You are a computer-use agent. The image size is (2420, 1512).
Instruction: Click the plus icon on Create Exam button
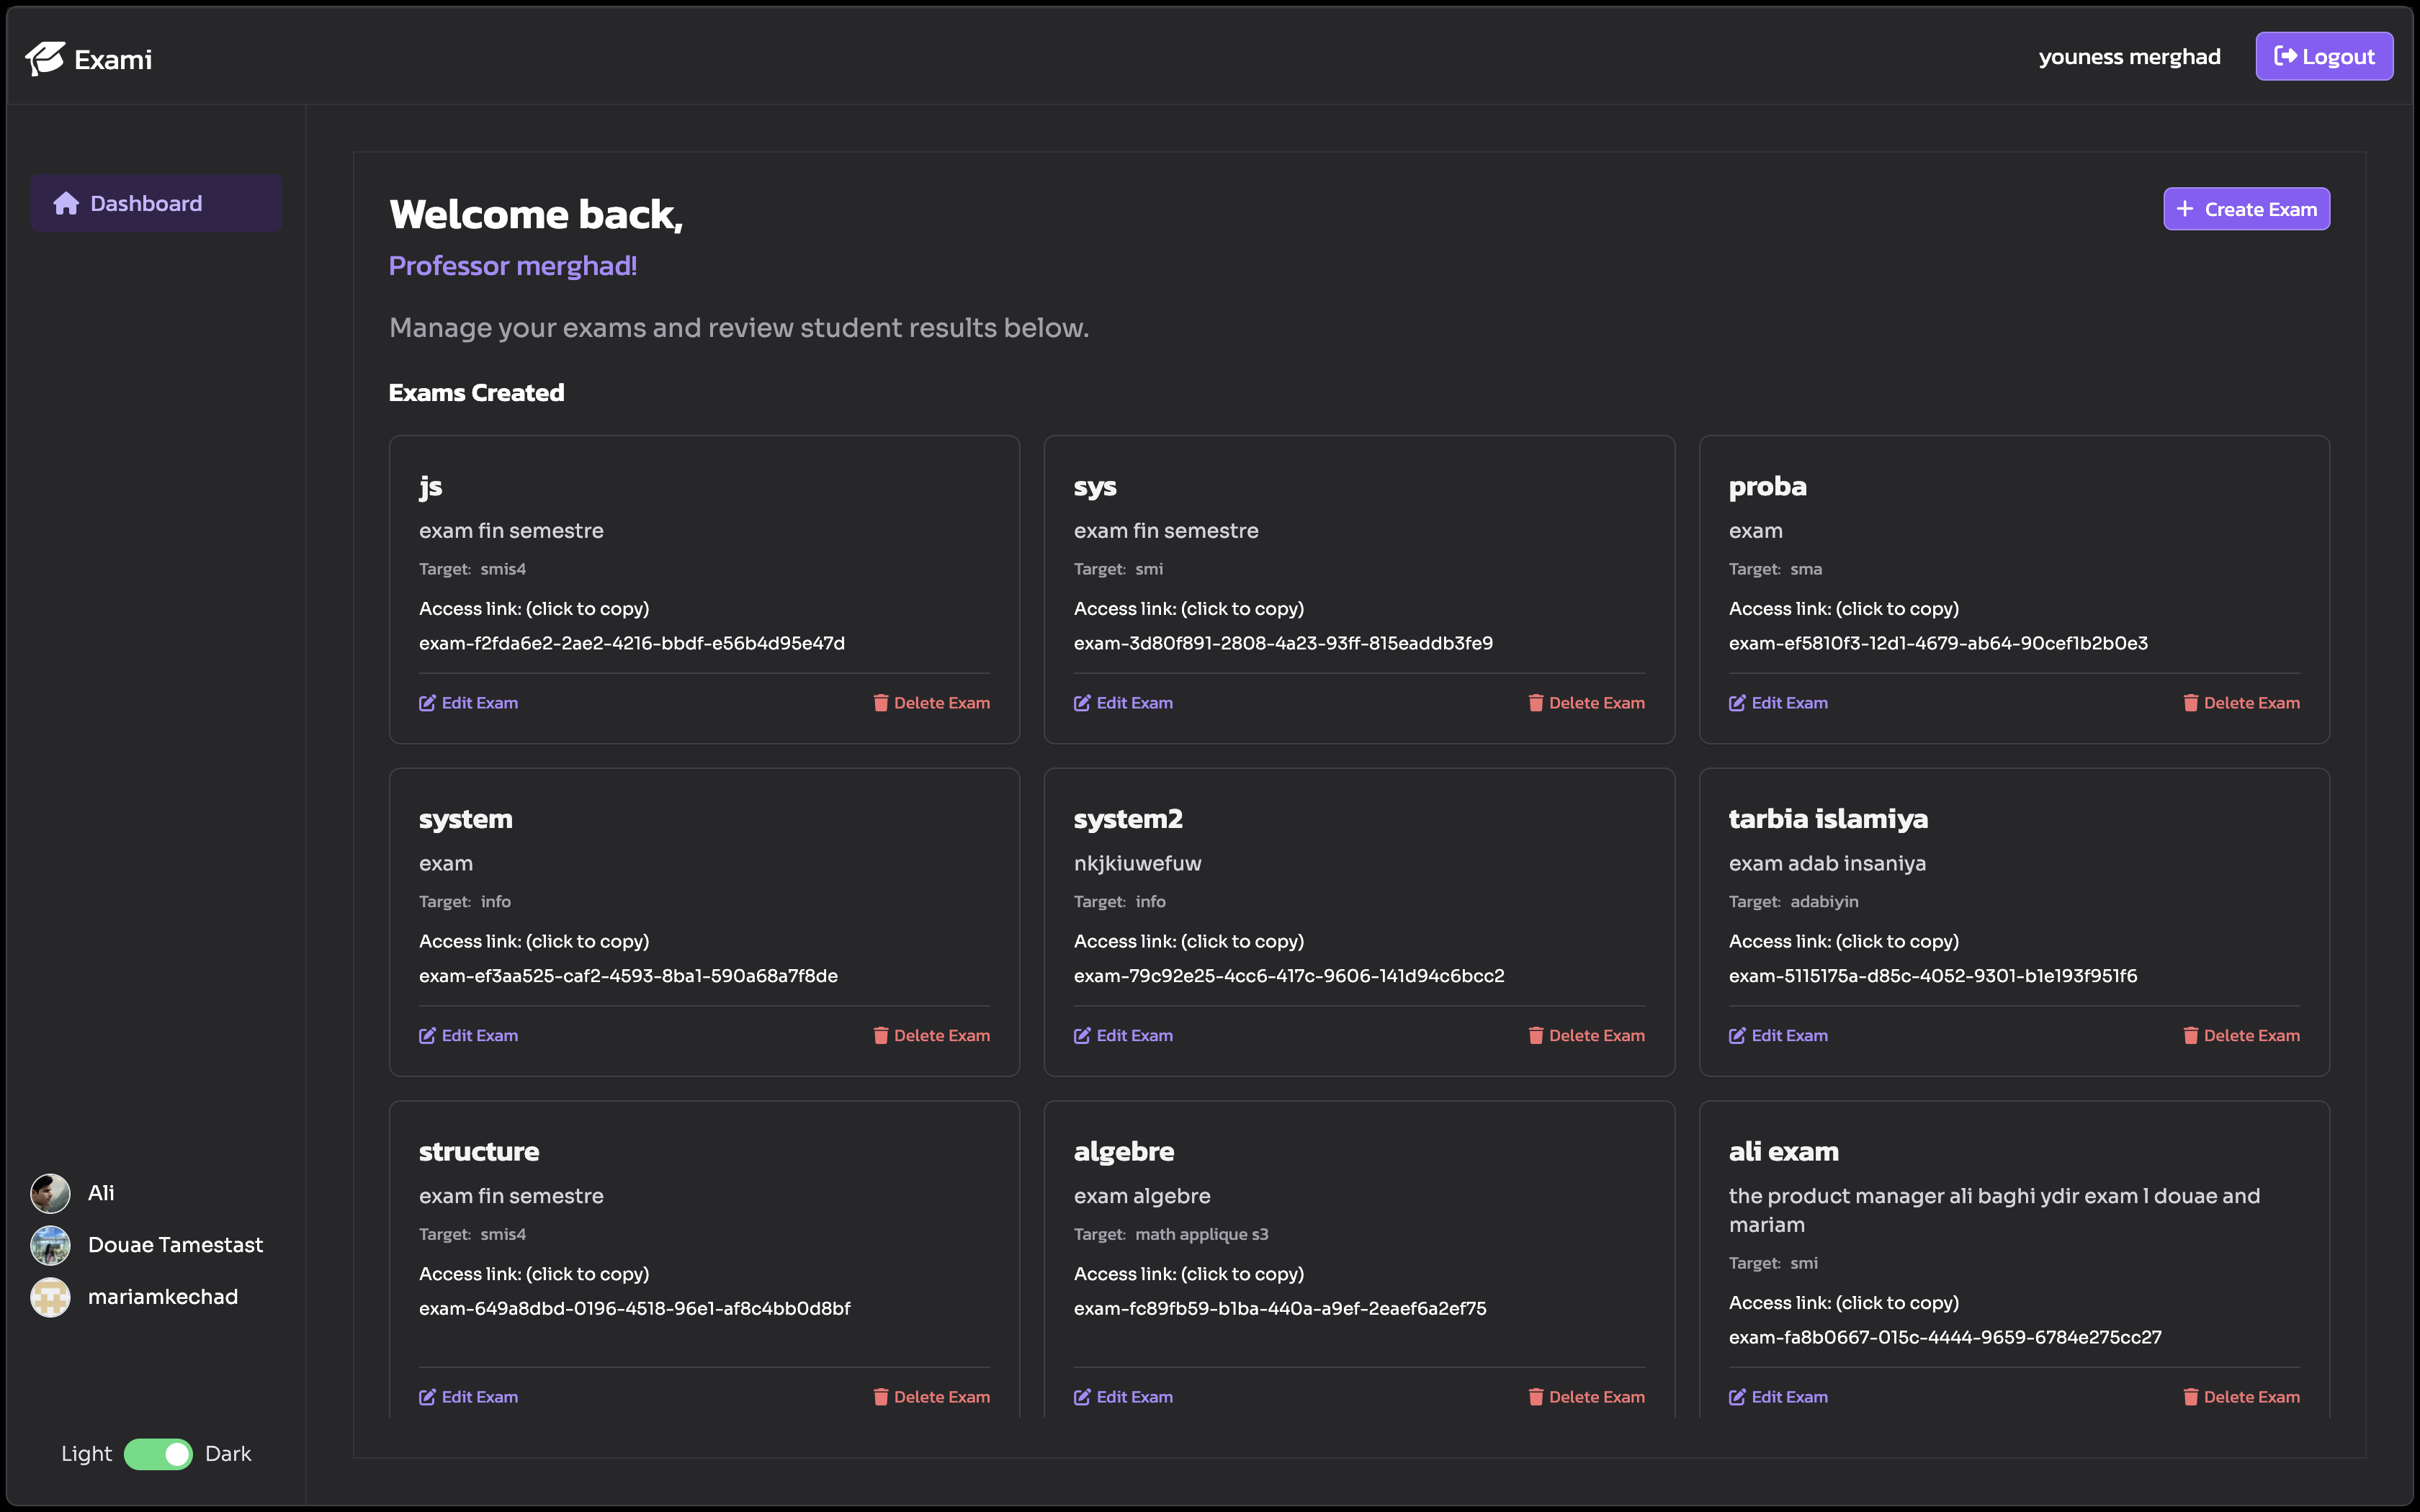point(2184,209)
